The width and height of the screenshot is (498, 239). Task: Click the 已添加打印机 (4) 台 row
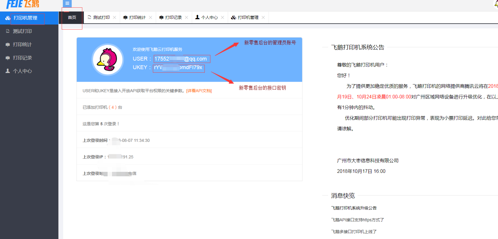click(189, 107)
